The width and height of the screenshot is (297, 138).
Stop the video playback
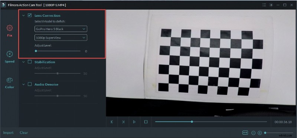pos(146,122)
